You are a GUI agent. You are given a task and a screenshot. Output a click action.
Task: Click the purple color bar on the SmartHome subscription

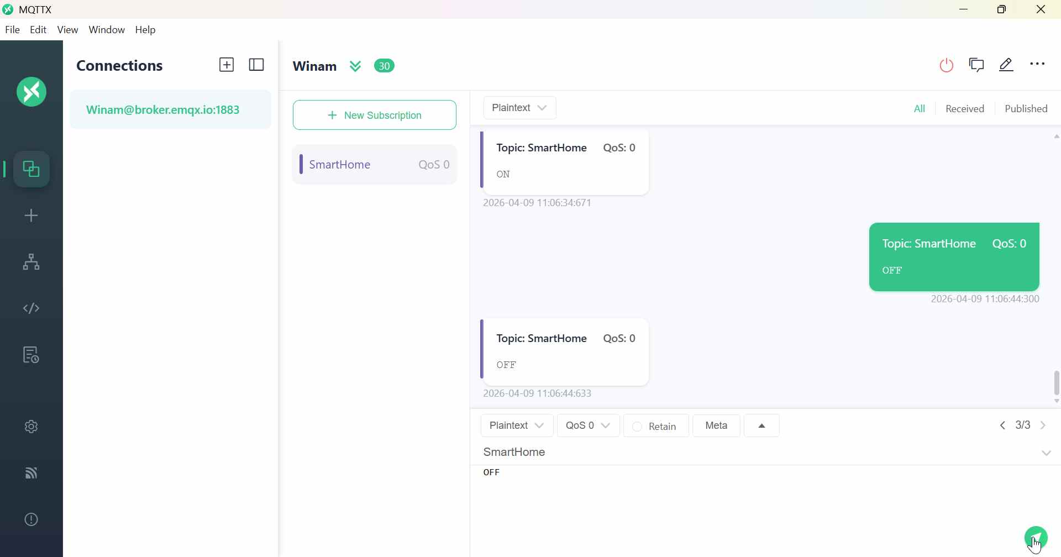click(x=301, y=164)
